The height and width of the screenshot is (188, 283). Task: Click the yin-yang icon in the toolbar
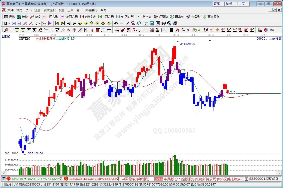click(266, 30)
